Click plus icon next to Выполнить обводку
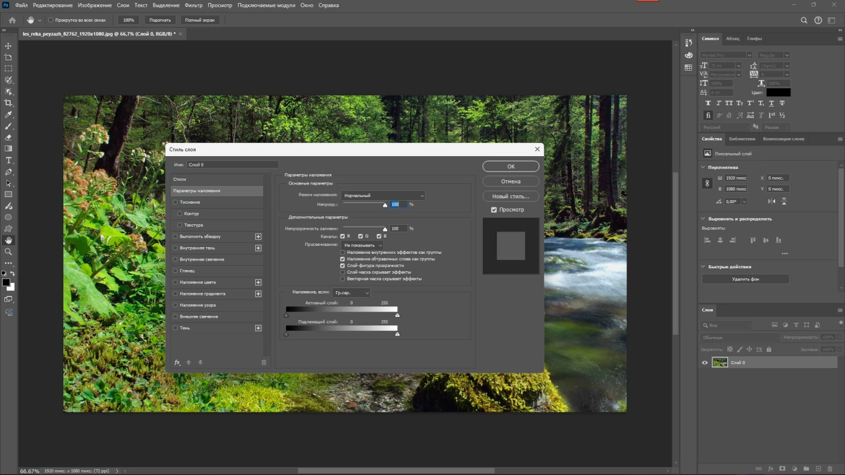Screen dimensions: 845x475 click(x=258, y=237)
